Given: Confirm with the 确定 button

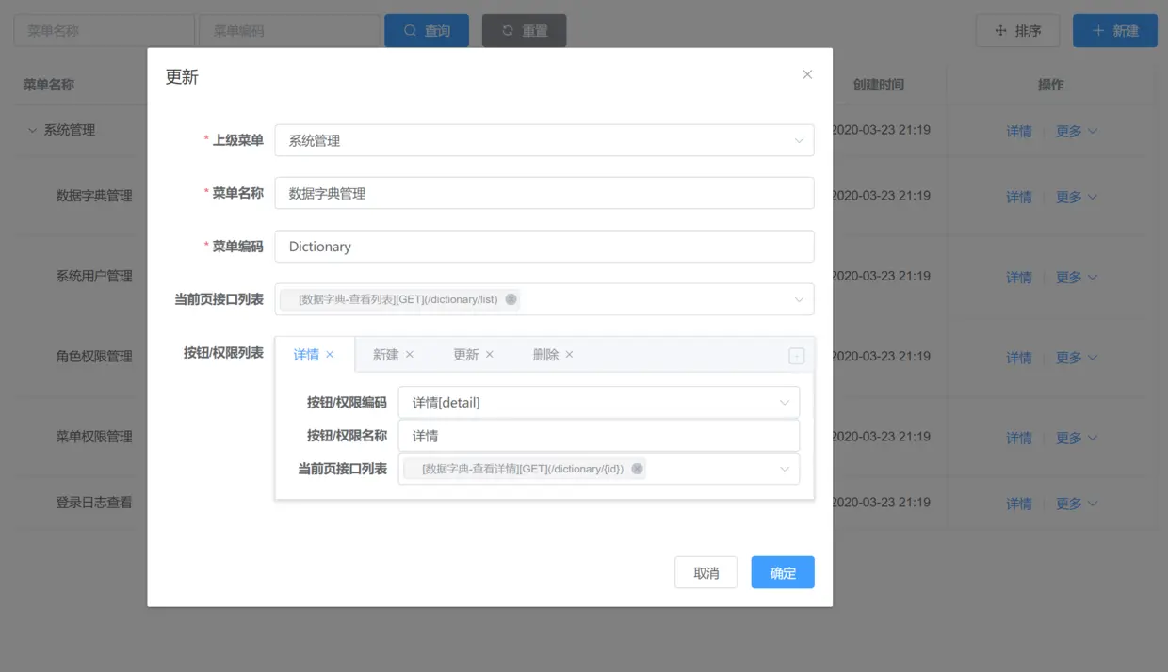Looking at the screenshot, I should [x=783, y=572].
